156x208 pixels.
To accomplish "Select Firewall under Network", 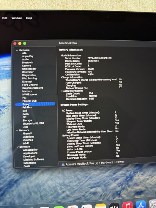I will 27,133.
